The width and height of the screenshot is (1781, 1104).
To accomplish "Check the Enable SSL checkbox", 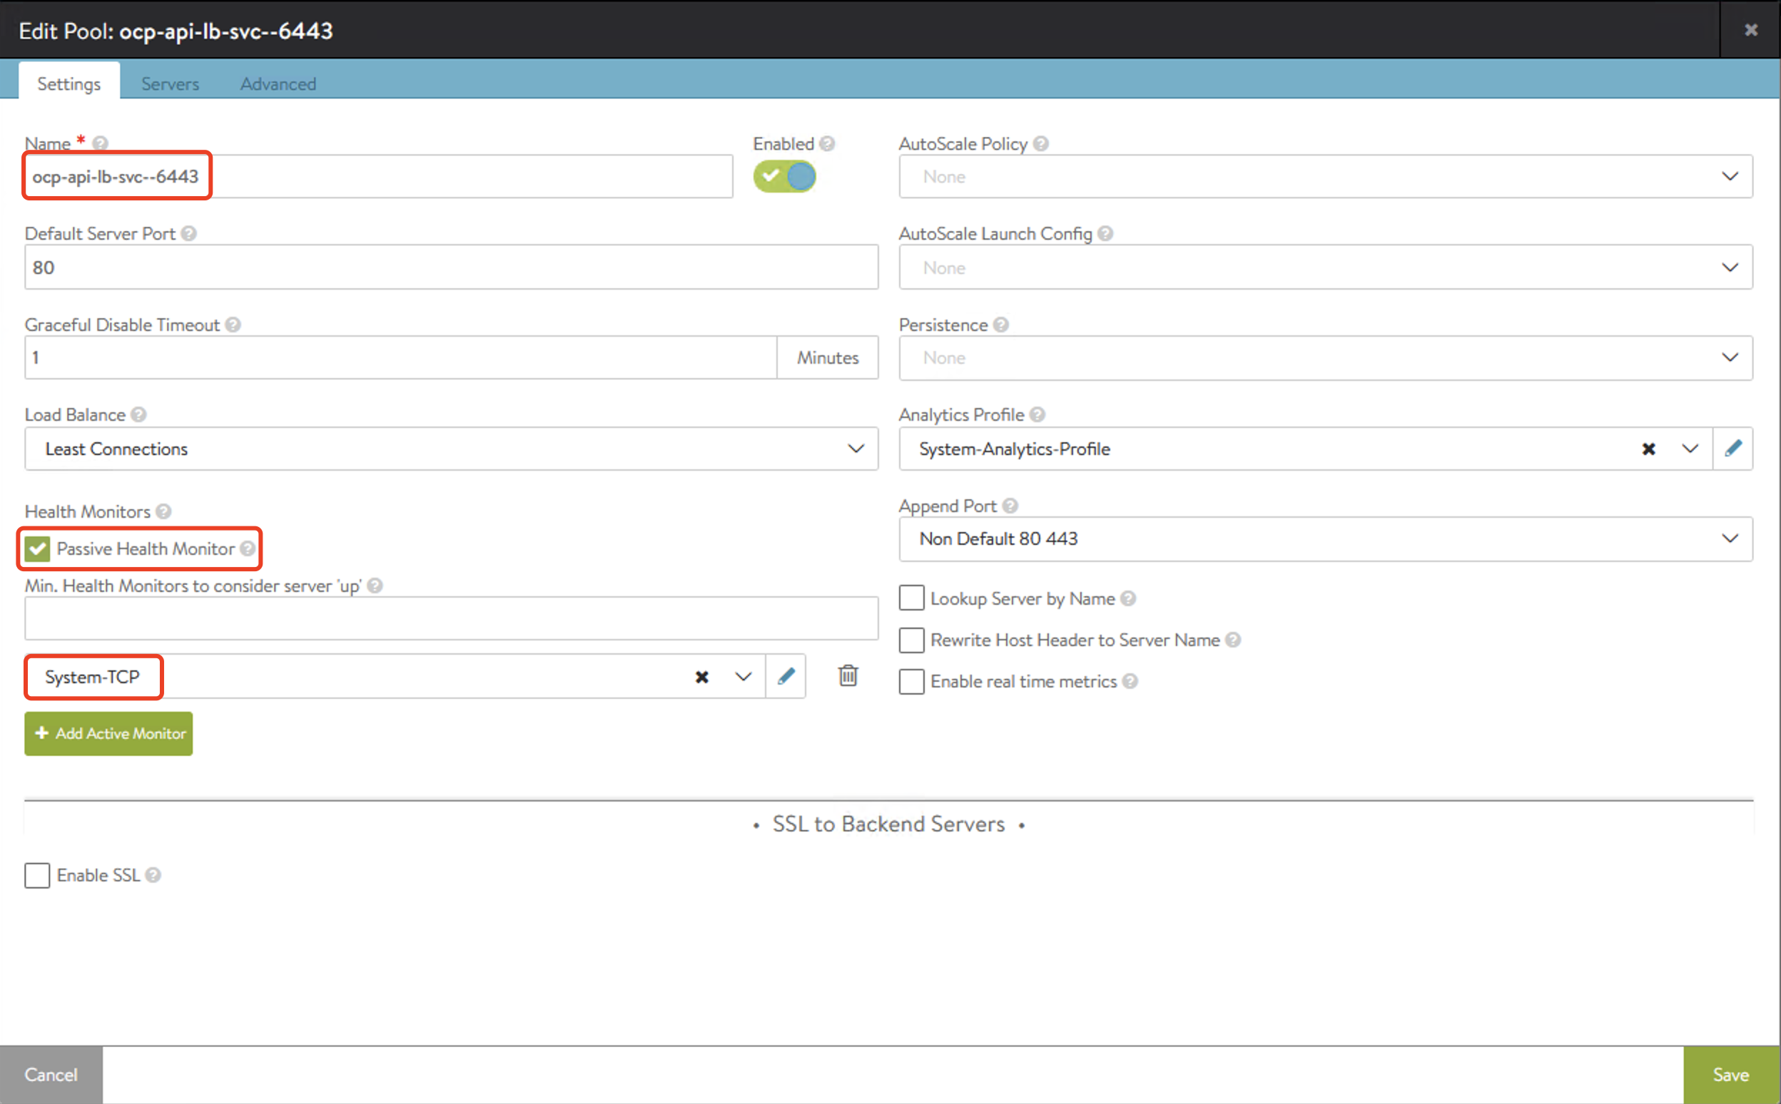I will [37, 875].
